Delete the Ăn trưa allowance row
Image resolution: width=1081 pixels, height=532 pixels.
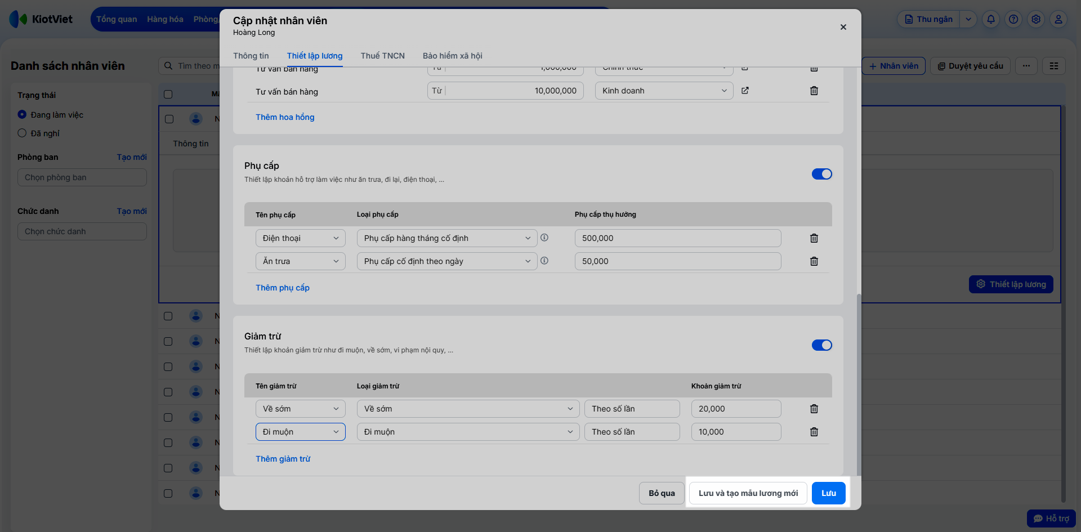click(x=814, y=261)
